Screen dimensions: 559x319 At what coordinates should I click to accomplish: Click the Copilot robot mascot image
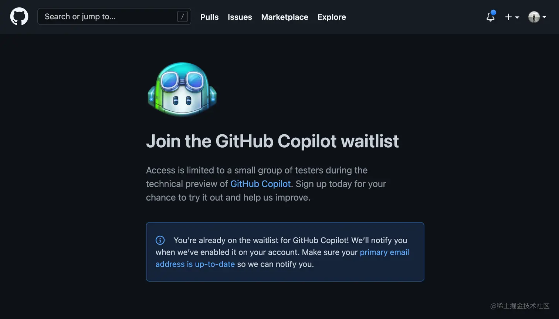[x=182, y=89]
